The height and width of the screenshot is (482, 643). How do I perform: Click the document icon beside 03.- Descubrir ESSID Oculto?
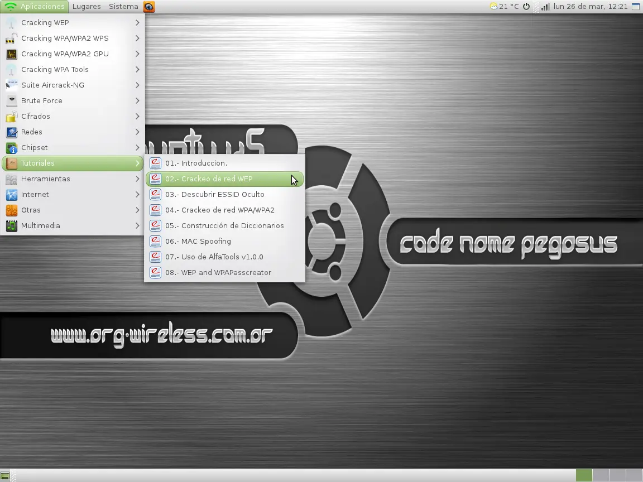[x=155, y=194]
